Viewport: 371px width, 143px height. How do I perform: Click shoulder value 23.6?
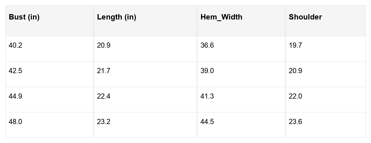[x=295, y=122]
